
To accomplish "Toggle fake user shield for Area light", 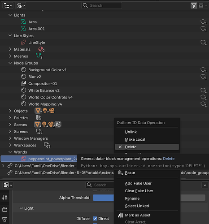I will tap(204, 22).
